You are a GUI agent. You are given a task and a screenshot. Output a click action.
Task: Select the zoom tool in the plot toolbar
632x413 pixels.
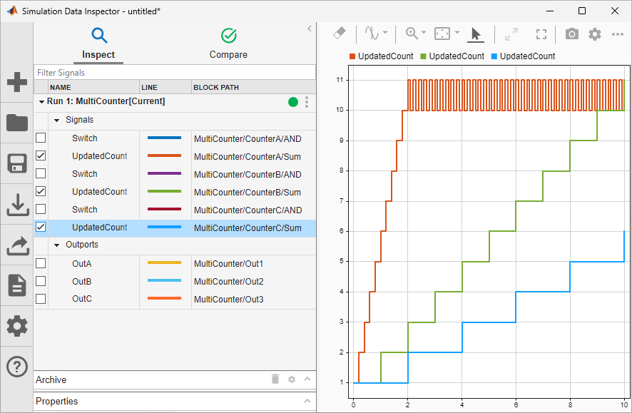(x=412, y=34)
